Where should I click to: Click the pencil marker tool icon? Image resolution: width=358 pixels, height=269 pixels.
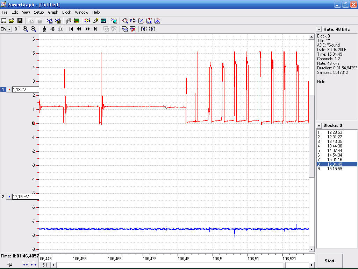point(96,21)
